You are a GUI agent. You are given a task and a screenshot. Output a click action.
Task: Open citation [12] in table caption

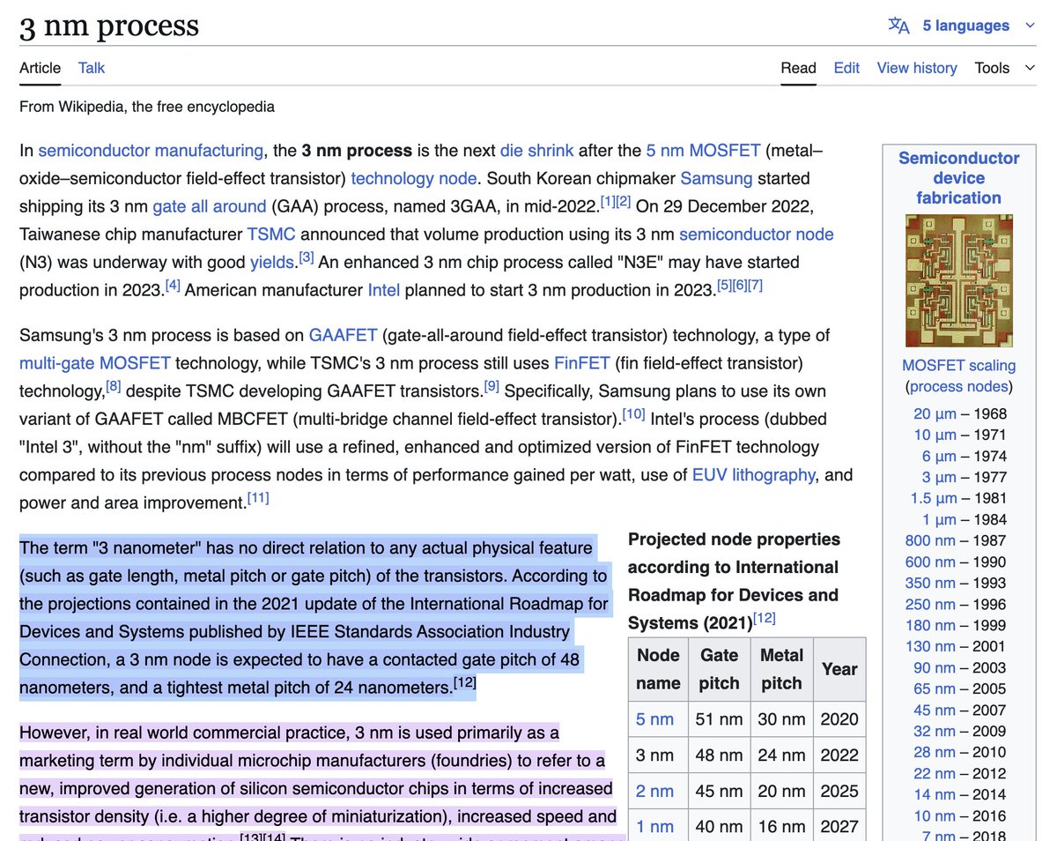pos(765,618)
